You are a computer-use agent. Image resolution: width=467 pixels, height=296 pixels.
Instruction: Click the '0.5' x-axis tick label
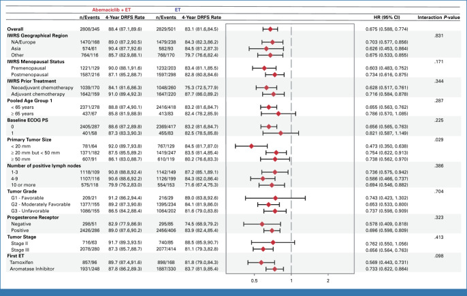pos(255,280)
